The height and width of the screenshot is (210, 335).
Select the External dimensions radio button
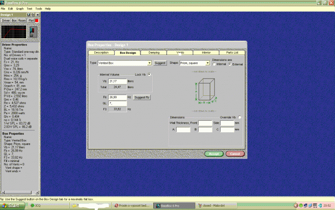tap(230, 64)
